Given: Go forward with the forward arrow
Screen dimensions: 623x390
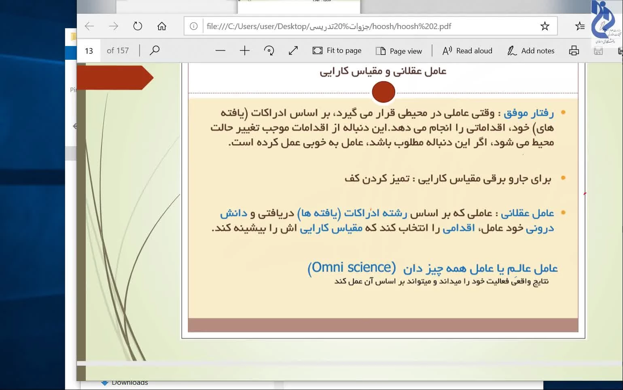Looking at the screenshot, I should coord(114,26).
